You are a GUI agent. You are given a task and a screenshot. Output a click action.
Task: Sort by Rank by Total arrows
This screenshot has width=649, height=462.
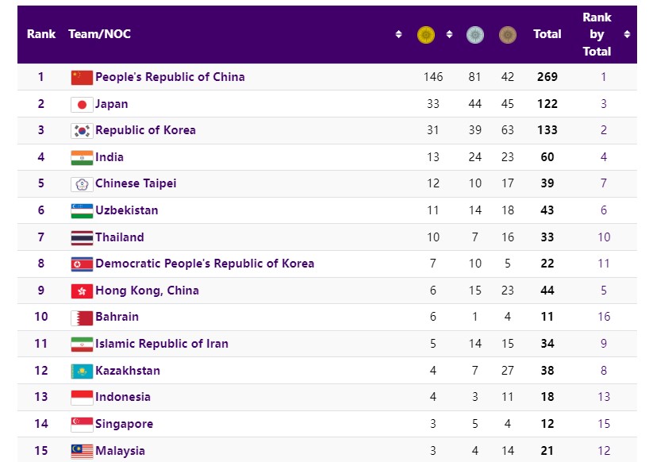point(627,34)
